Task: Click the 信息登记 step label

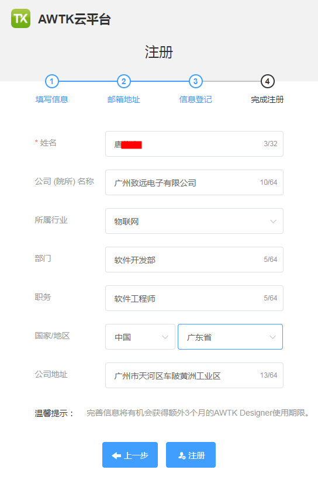Action: [x=195, y=99]
